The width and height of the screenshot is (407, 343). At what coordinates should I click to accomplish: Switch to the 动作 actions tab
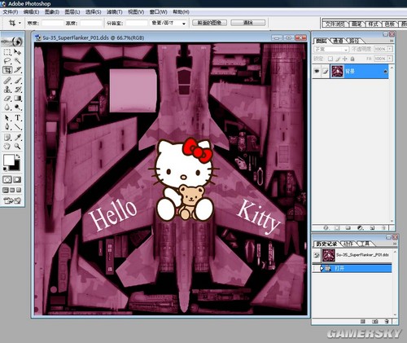[x=348, y=244]
